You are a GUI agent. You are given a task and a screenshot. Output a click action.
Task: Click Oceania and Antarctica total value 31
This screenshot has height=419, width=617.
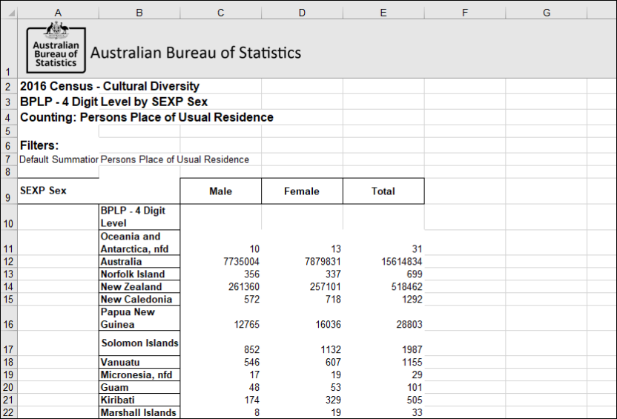pos(417,249)
